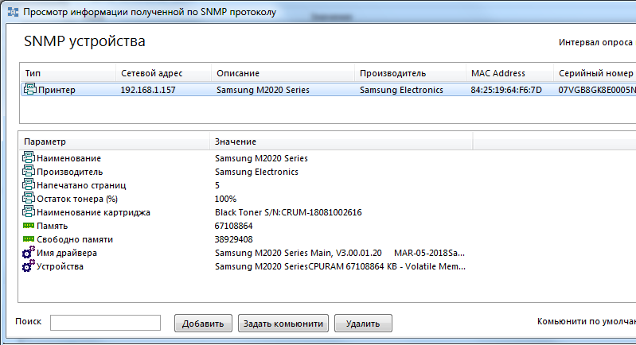Click the Black Toner S/N:CRUM-18081002616 value

pos(288,212)
